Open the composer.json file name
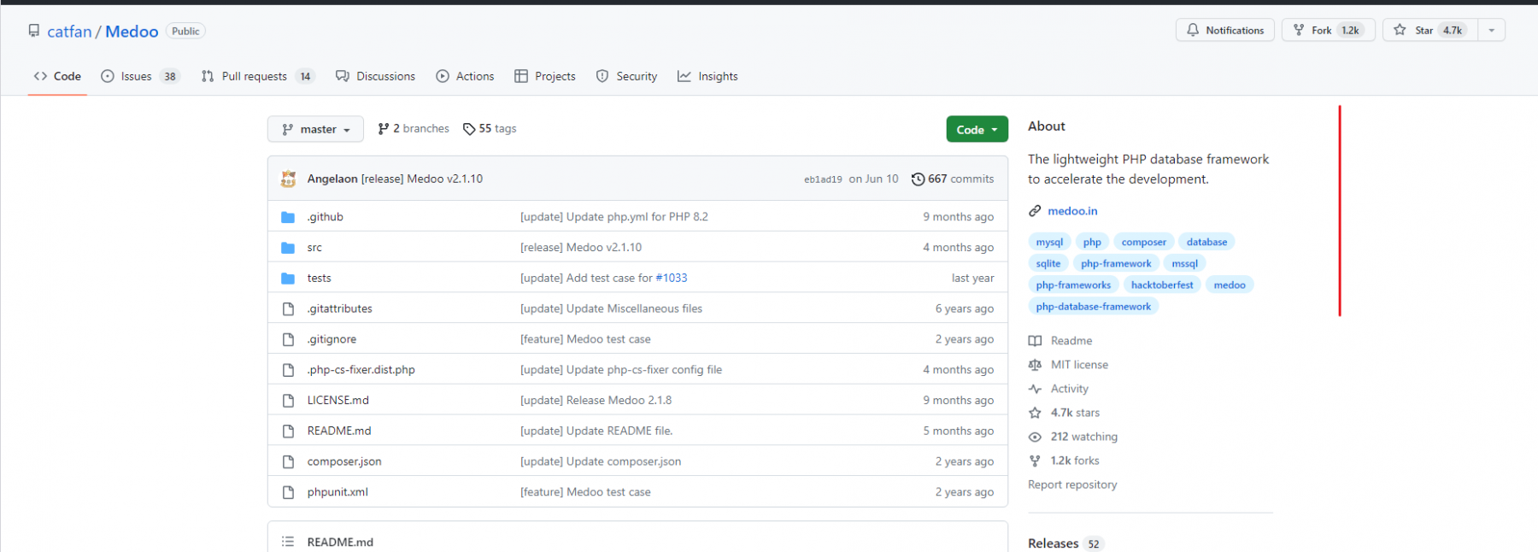Image resolution: width=1538 pixels, height=552 pixels. pyautogui.click(x=344, y=461)
